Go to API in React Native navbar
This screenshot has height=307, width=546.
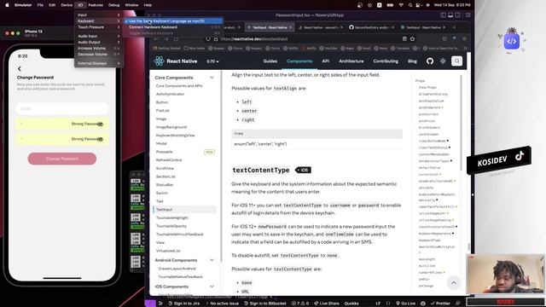pyautogui.click(x=326, y=61)
